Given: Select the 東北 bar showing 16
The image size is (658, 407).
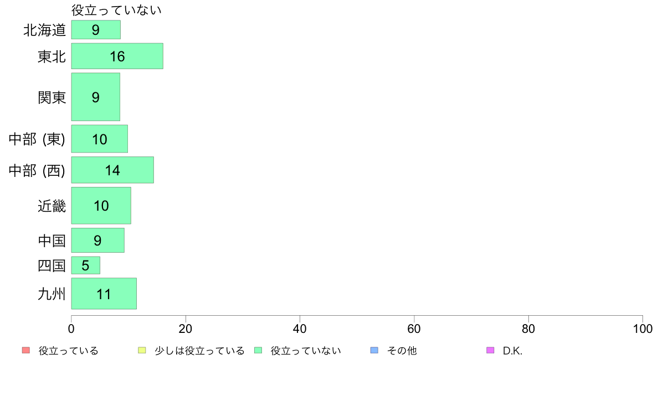Looking at the screenshot, I should click(x=117, y=56).
